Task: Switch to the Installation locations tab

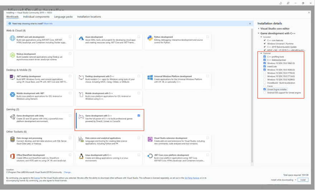Action: pyautogui.click(x=89, y=17)
